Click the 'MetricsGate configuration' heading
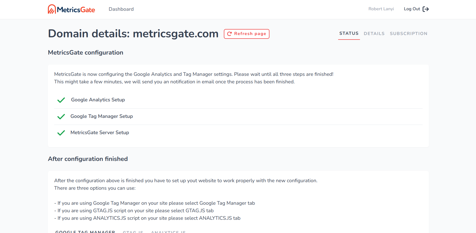The width and height of the screenshot is (476, 233). tap(85, 53)
